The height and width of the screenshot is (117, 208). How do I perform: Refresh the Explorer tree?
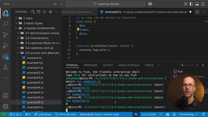point(45,12)
